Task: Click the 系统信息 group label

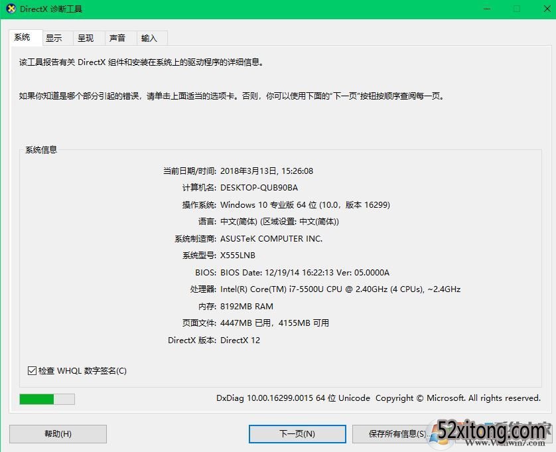Action: (41, 150)
